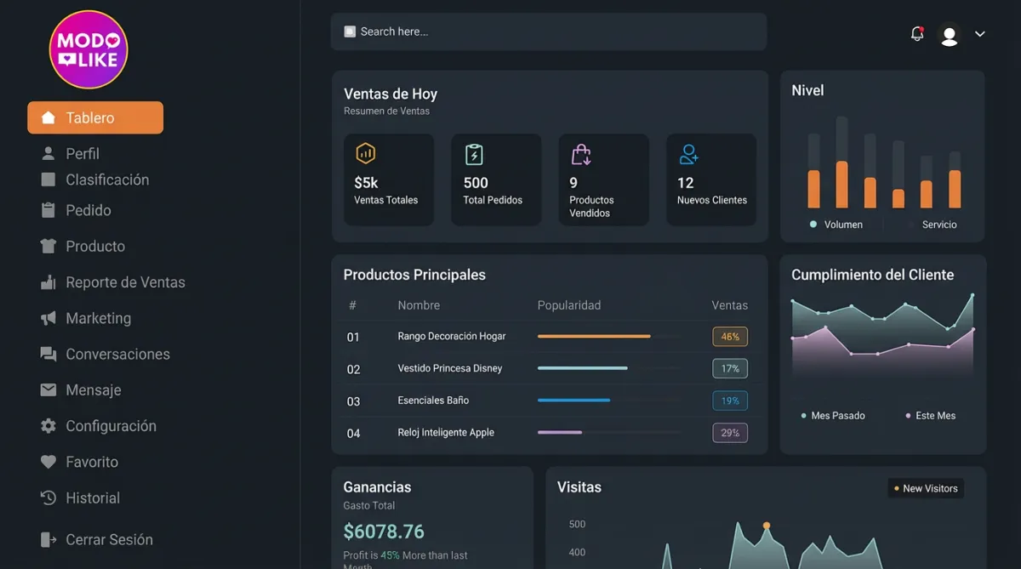
Task: Open Configuración settings page
Action: [111, 426]
